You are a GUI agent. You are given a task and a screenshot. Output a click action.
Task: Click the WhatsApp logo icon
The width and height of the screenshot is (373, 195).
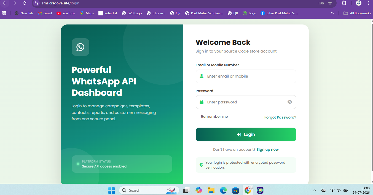pyautogui.click(x=80, y=47)
